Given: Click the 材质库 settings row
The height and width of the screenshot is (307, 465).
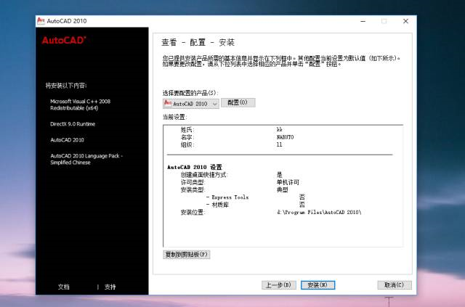Looking at the screenshot, I should click(256, 205).
